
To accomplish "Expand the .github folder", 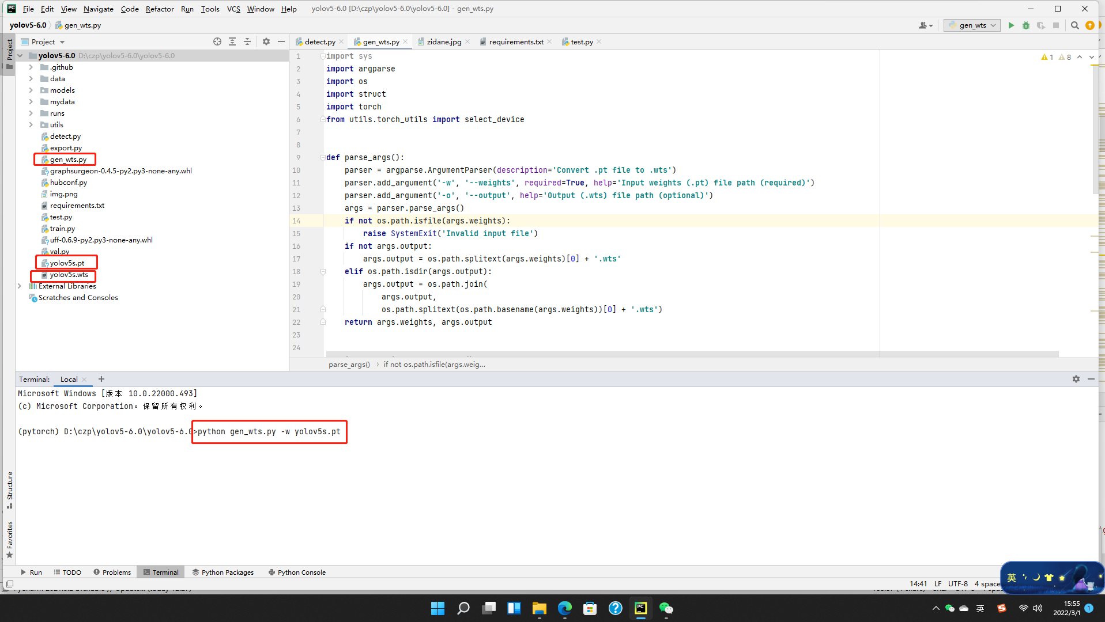I will [31, 67].
